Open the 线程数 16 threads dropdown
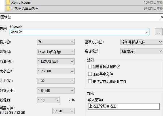The height and width of the screenshot is (116, 163). tap(48, 100)
